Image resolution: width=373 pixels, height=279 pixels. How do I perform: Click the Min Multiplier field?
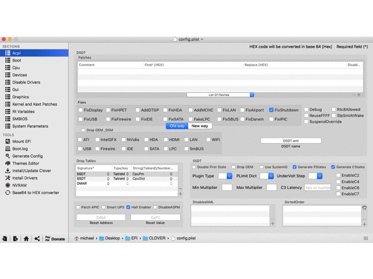(x=227, y=187)
